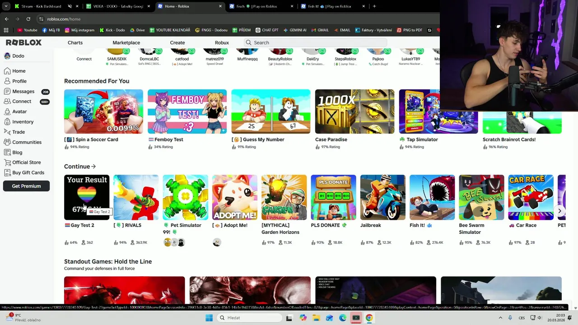Switch to the Stream - Kick Dashboard tab
This screenshot has width=578, height=325.
tap(41, 6)
